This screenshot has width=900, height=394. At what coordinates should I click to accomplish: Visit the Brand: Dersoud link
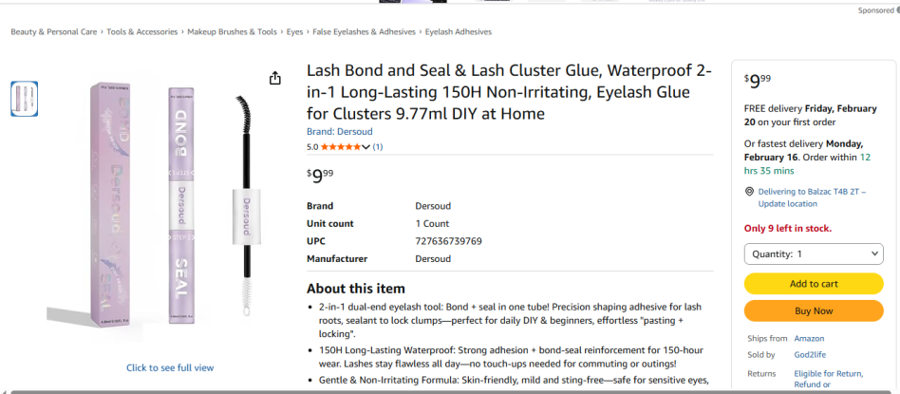pyautogui.click(x=340, y=131)
